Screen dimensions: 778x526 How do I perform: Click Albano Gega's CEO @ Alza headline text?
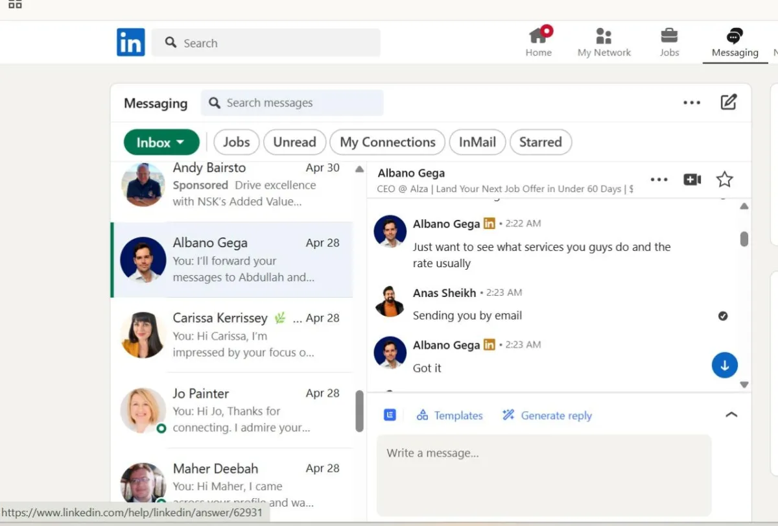tap(505, 189)
